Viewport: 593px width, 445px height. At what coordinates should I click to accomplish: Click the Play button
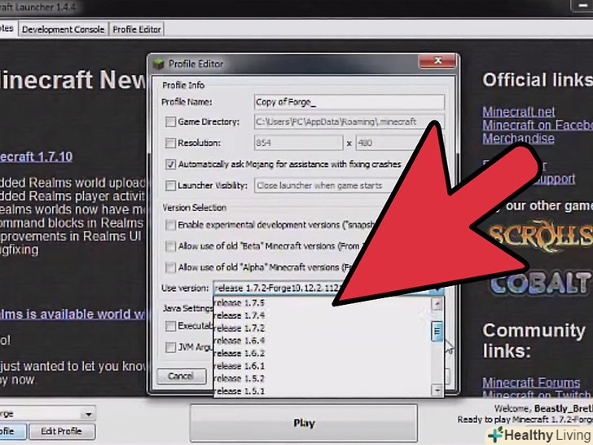click(304, 423)
